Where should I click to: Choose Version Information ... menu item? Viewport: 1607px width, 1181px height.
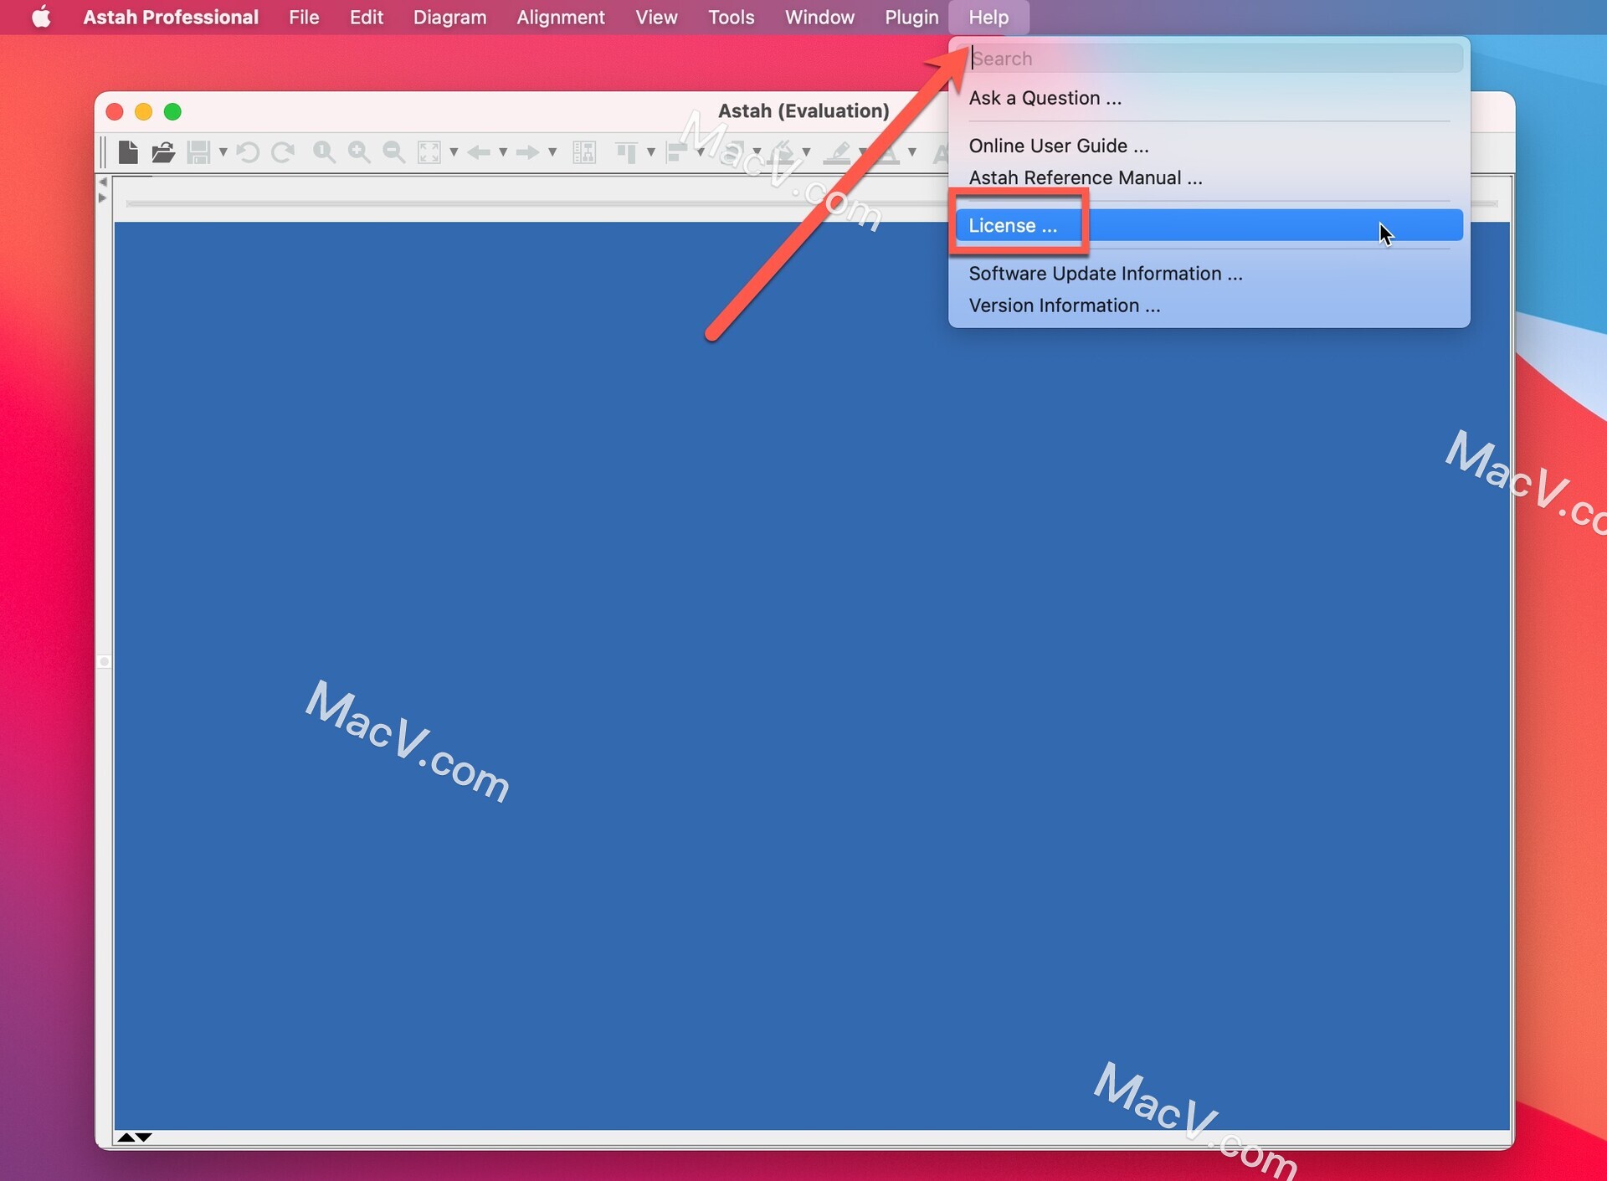pyautogui.click(x=1209, y=306)
